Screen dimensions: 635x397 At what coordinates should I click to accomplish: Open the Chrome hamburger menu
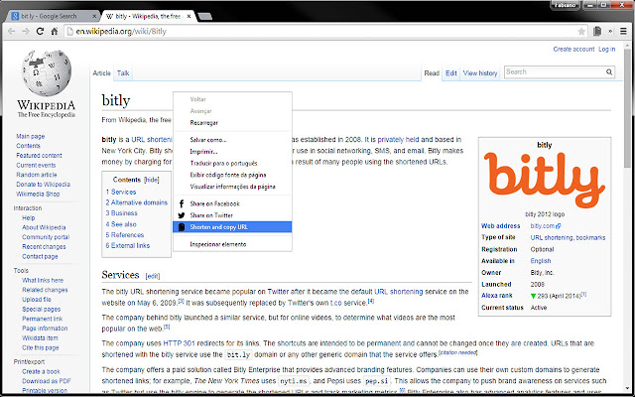pyautogui.click(x=623, y=31)
